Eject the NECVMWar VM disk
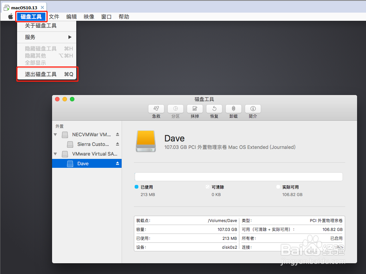Image resolution: width=366 pixels, height=274 pixels. (118, 134)
